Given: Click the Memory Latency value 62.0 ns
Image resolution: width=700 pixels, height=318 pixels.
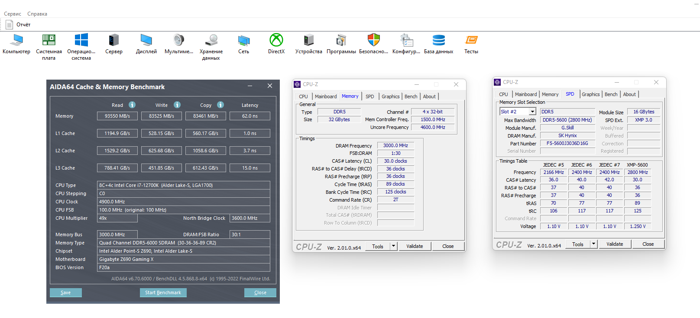Looking at the screenshot, I should click(x=250, y=116).
